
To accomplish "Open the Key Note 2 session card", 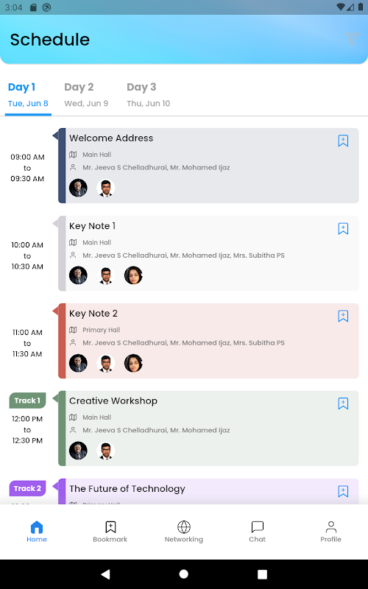I will click(208, 341).
